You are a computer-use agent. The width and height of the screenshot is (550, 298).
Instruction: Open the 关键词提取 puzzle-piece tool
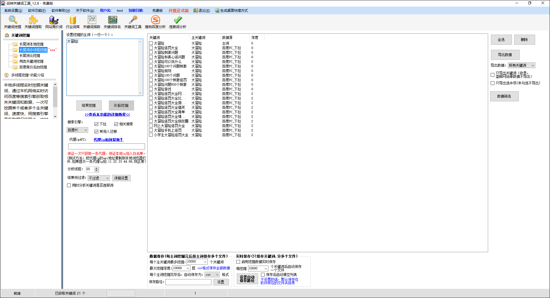pos(33,22)
